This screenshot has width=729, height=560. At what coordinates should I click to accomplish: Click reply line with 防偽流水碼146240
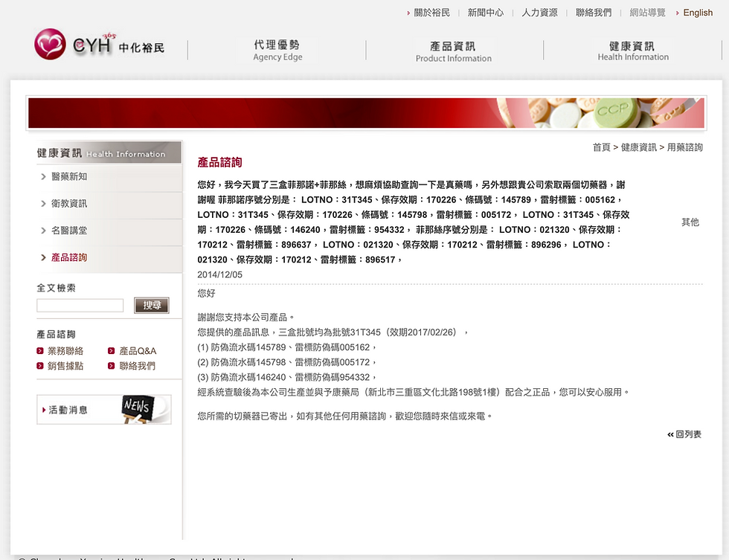287,377
